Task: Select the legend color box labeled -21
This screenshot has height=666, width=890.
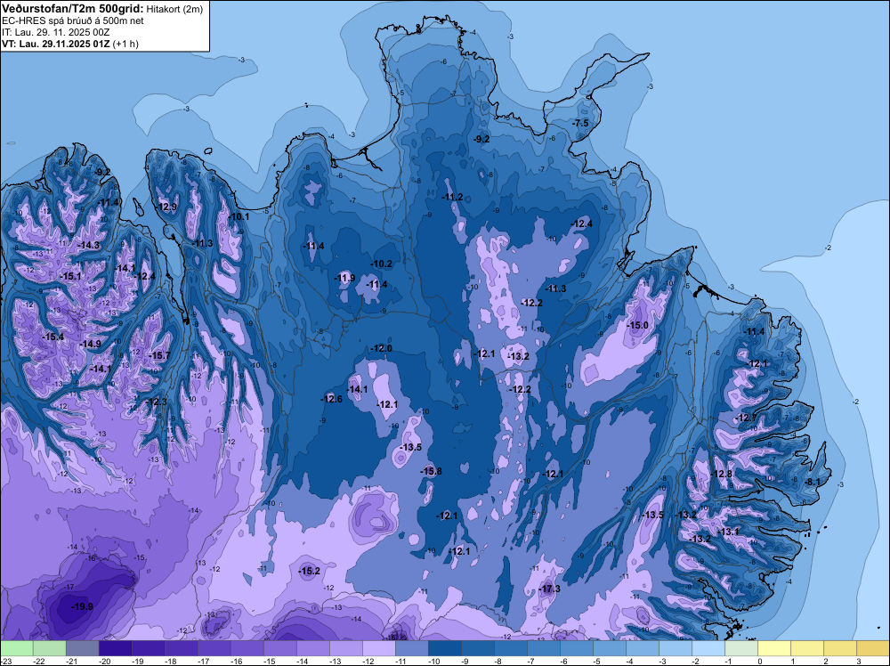Action: point(82,648)
